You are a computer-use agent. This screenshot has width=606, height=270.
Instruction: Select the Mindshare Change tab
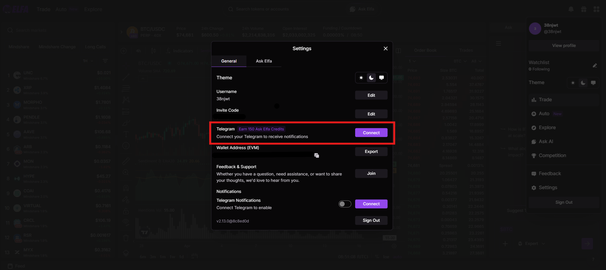coord(57,47)
